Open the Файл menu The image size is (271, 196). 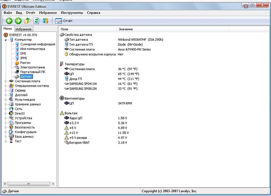[8, 13]
